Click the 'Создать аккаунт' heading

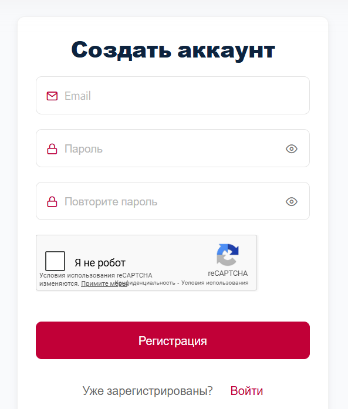[173, 50]
